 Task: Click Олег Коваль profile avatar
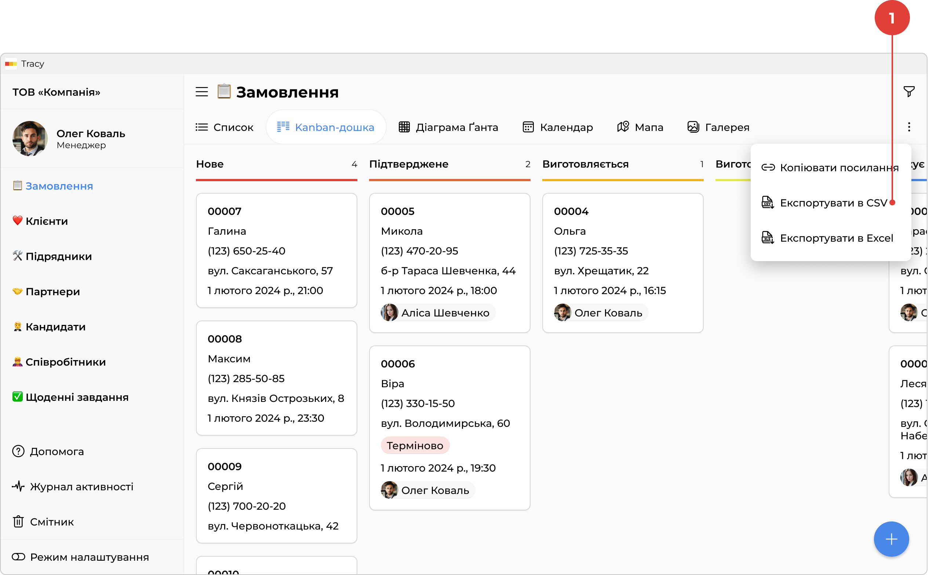(30, 138)
